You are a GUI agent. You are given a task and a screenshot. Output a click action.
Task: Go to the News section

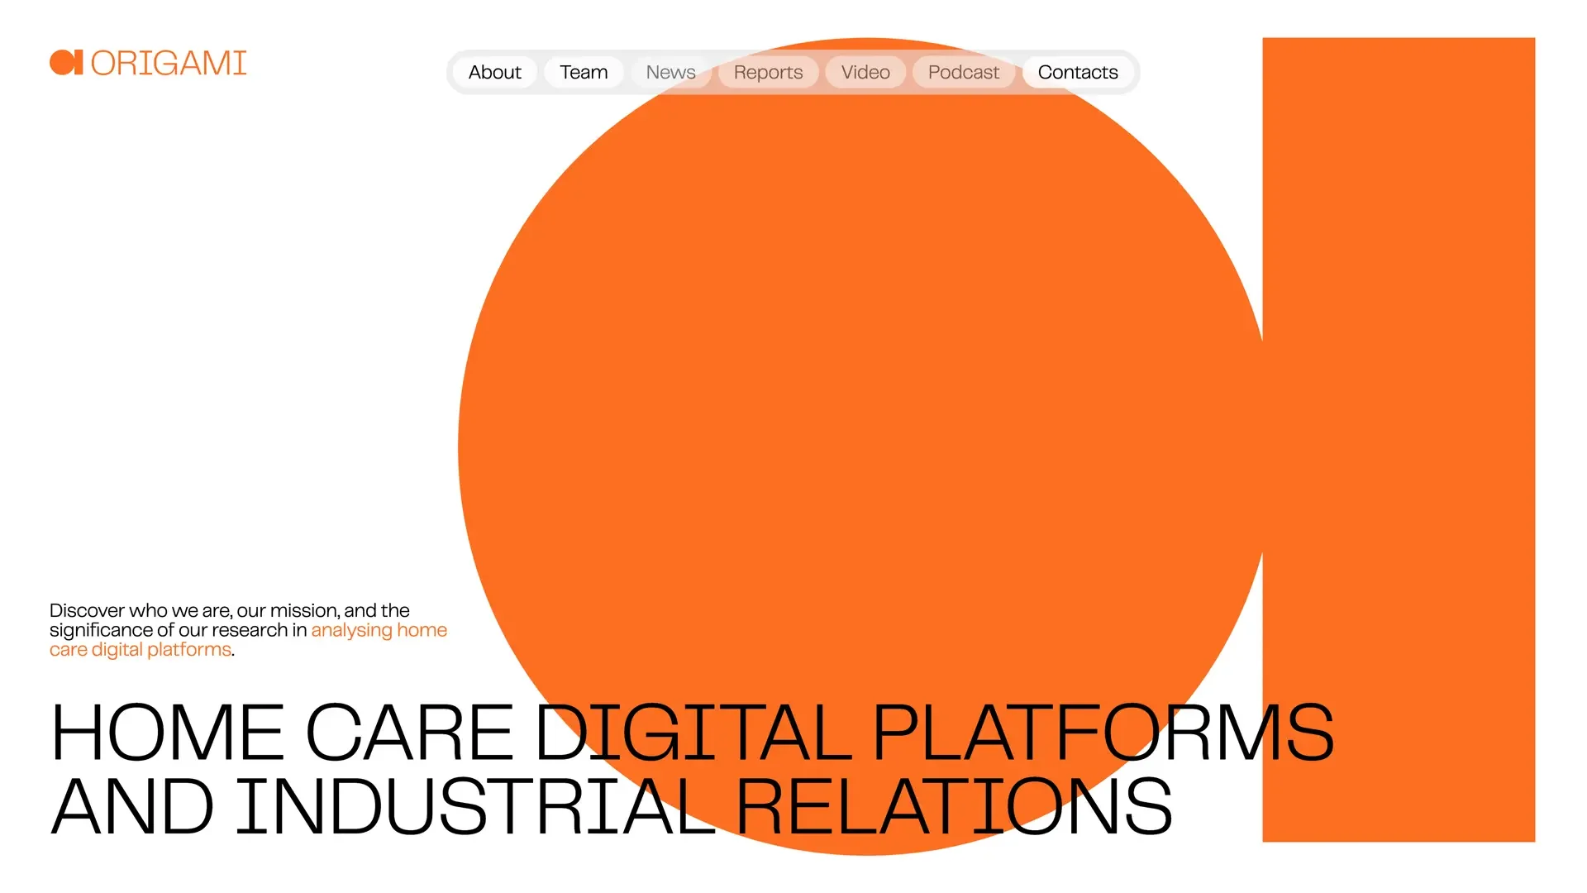tap(670, 73)
